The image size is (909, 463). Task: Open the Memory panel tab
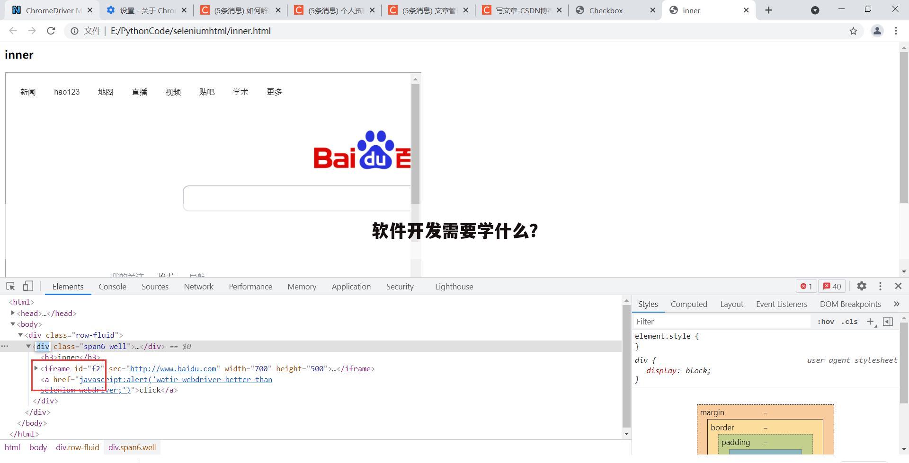(302, 286)
